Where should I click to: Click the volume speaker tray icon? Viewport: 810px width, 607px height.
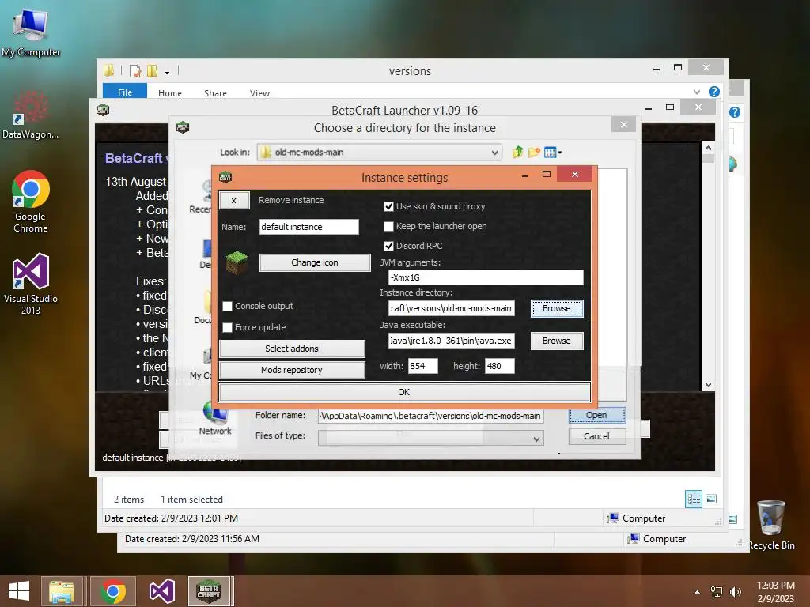(x=735, y=592)
